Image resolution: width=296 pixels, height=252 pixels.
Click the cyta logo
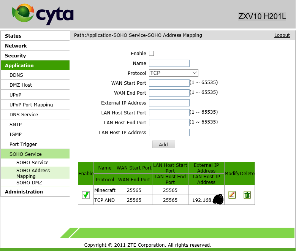coord(43,14)
